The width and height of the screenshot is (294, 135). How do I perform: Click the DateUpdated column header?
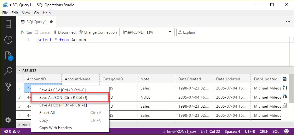coord(232,79)
